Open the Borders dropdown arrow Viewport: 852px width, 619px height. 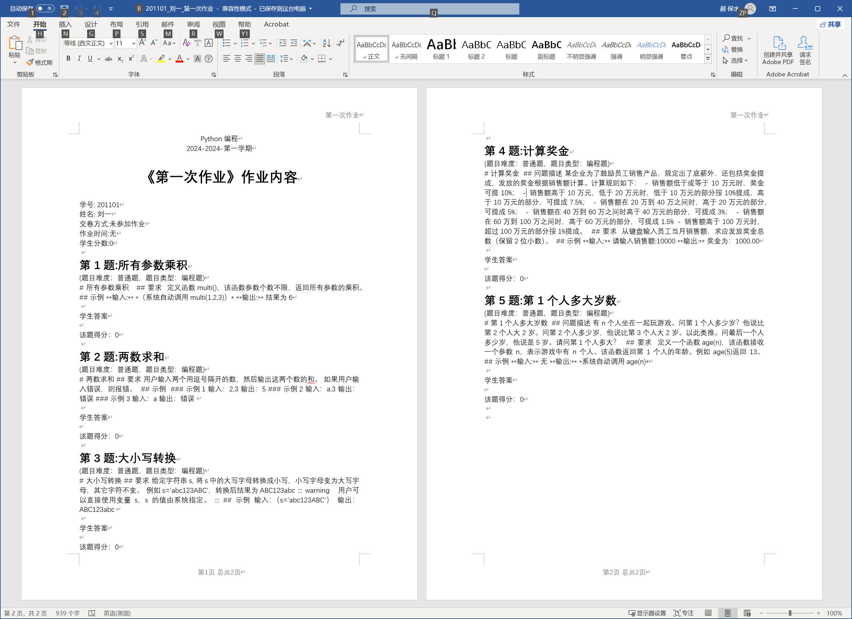(x=330, y=59)
